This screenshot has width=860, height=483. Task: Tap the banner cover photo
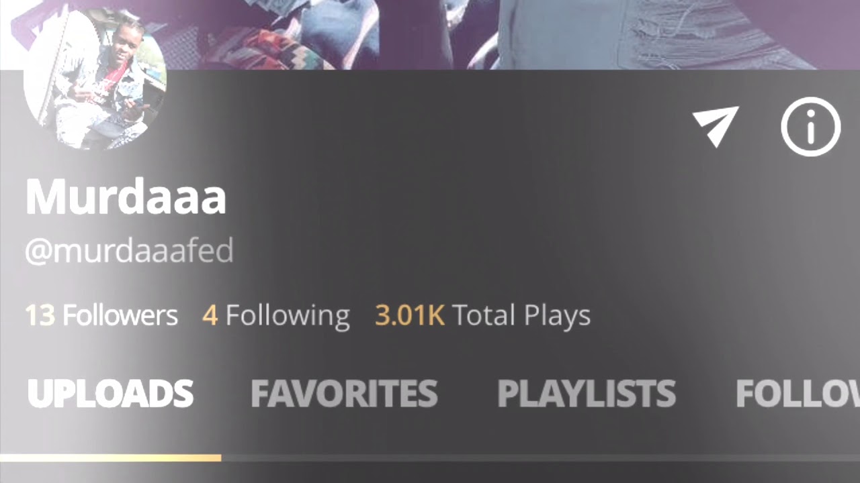point(430,34)
